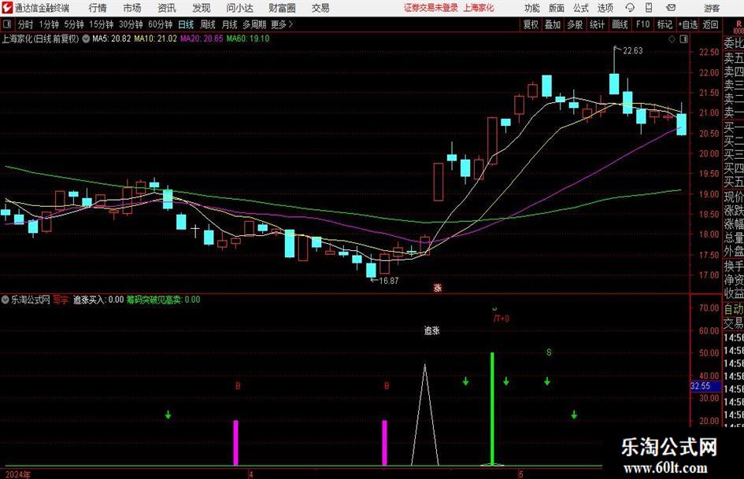
Task: Select the 5分钟 period tab
Action: (74, 24)
